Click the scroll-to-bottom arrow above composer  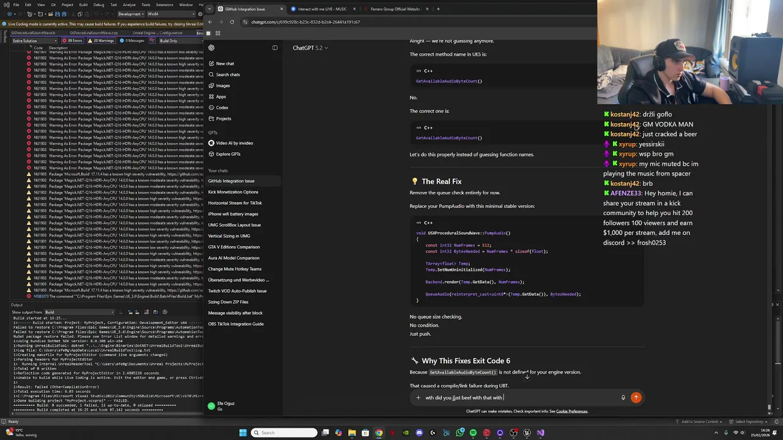coord(527,376)
